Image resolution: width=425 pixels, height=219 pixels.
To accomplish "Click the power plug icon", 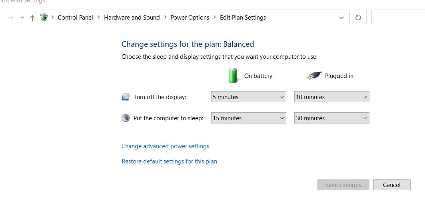I will click(314, 76).
